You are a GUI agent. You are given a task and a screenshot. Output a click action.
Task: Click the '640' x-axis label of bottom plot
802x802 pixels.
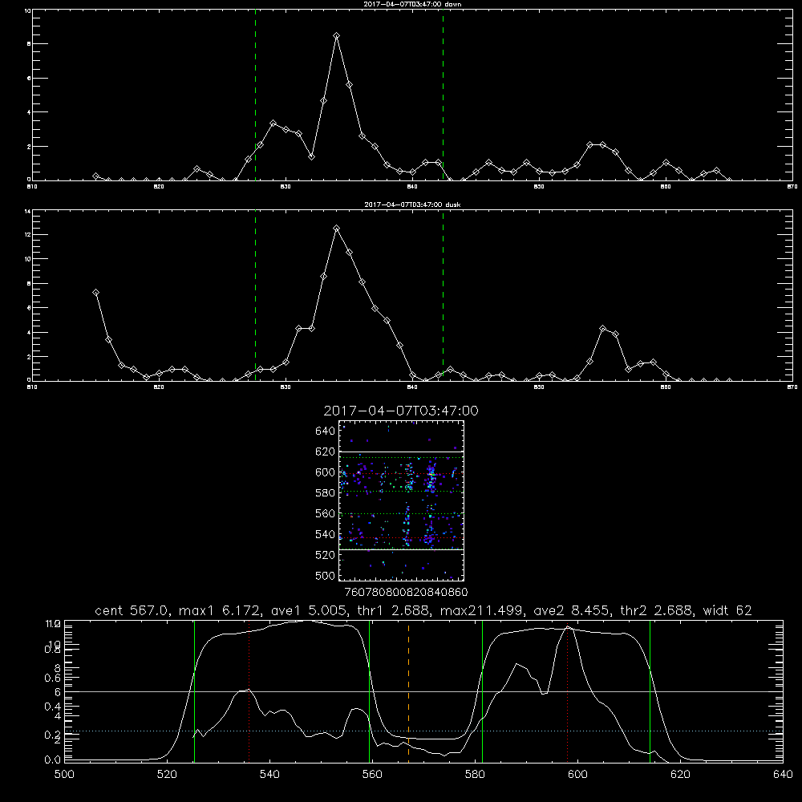point(783,775)
